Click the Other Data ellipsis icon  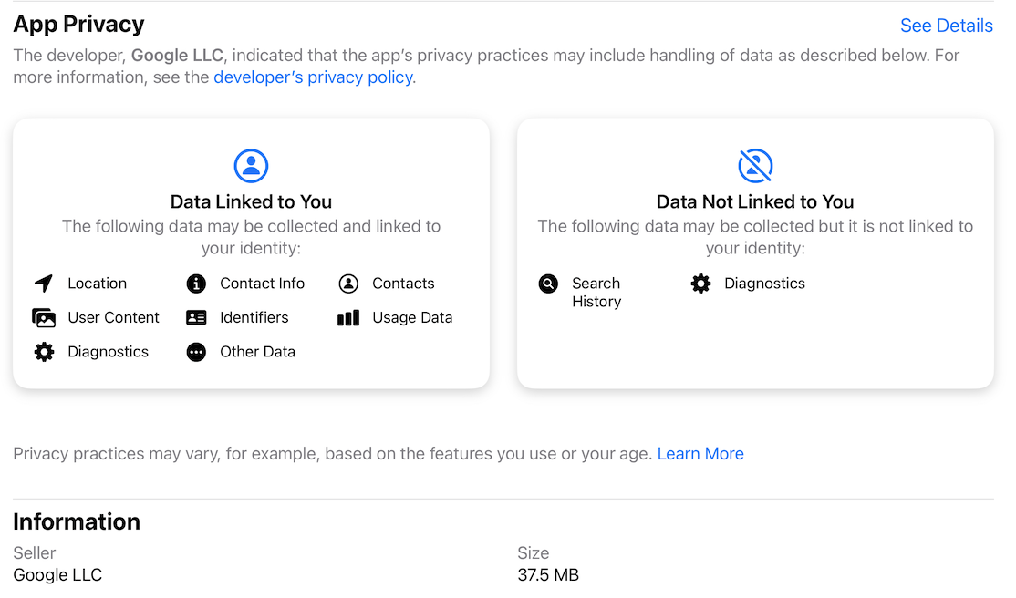click(x=196, y=352)
